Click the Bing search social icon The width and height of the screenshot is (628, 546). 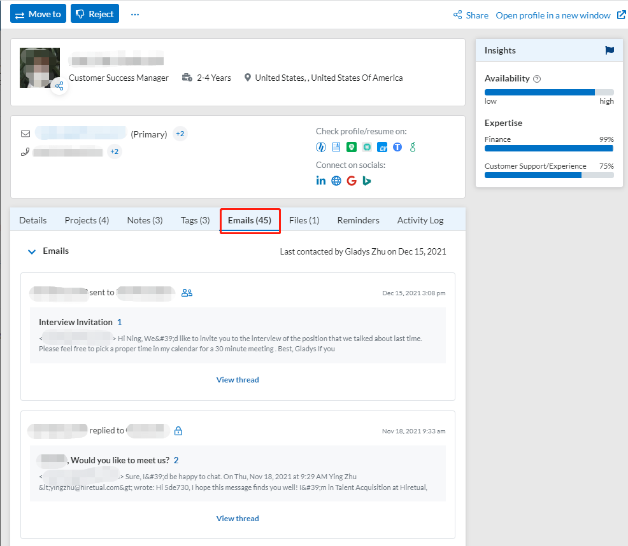(x=367, y=181)
